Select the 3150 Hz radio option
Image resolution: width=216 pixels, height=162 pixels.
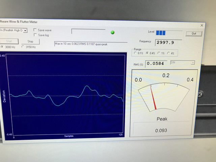pyautogui.click(x=23, y=47)
